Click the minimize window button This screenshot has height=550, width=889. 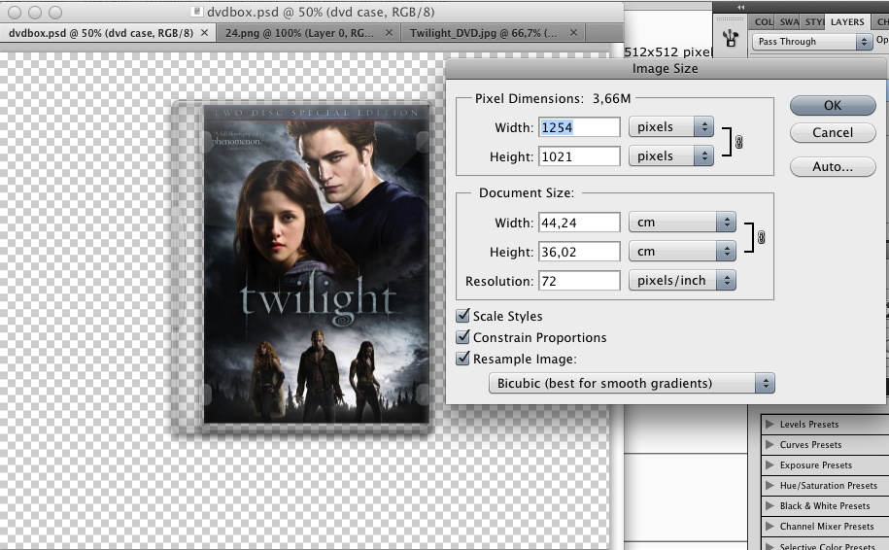point(35,12)
